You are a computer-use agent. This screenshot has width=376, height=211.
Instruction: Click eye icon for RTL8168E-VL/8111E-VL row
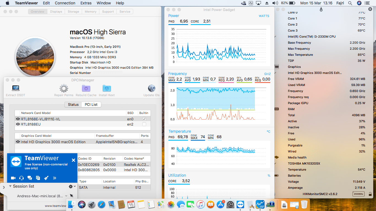18,119
